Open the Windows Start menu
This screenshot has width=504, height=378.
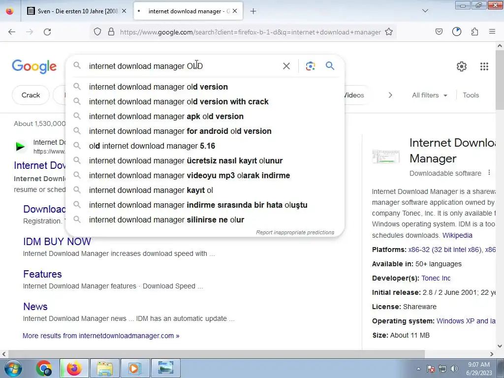point(13,368)
